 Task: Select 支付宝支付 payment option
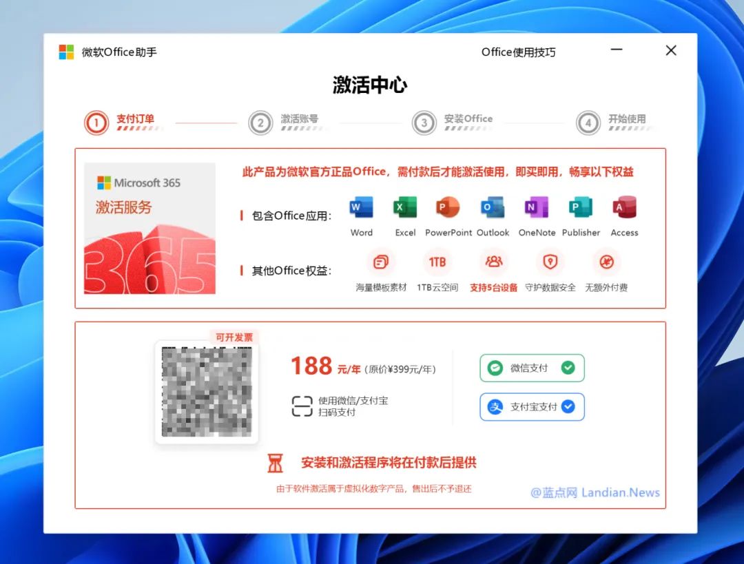point(532,406)
